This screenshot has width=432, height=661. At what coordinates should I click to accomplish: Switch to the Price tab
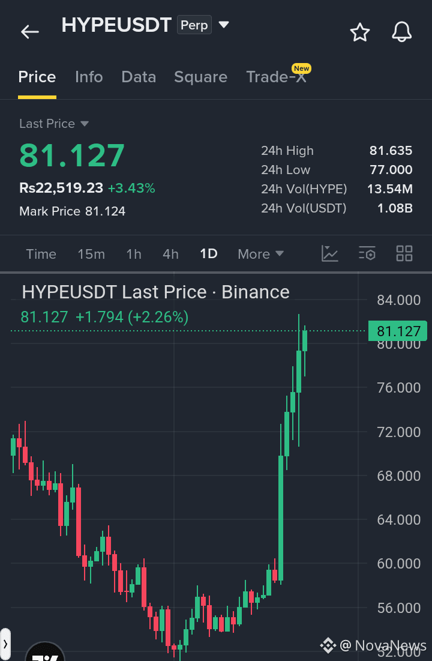[x=37, y=77]
